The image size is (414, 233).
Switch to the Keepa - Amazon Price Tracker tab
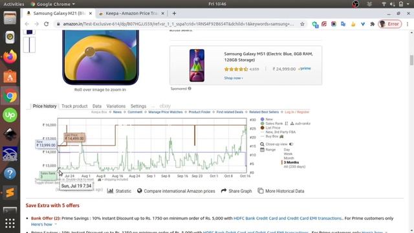[x=131, y=13]
